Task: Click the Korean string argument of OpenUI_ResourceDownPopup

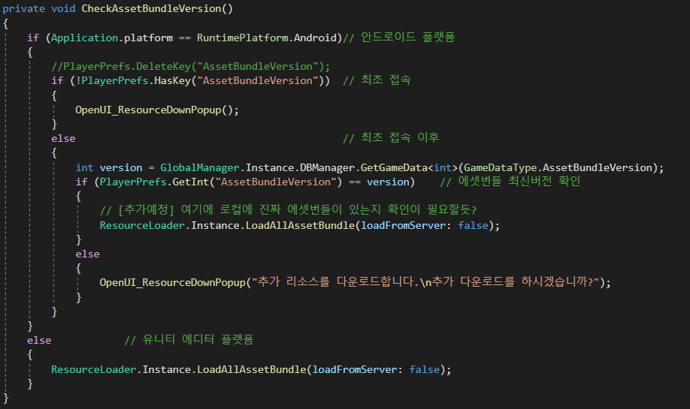Action: 425,282
